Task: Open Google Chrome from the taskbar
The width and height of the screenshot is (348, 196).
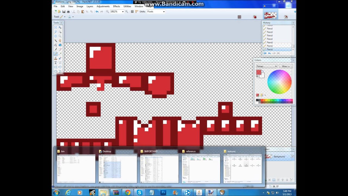Action: point(128,192)
